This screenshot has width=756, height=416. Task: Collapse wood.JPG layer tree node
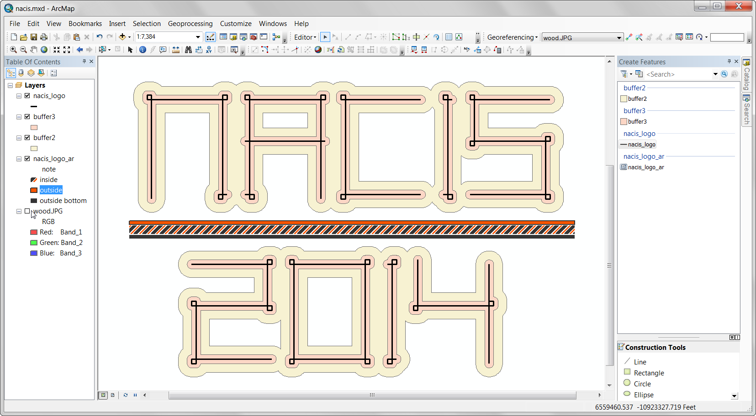19,211
